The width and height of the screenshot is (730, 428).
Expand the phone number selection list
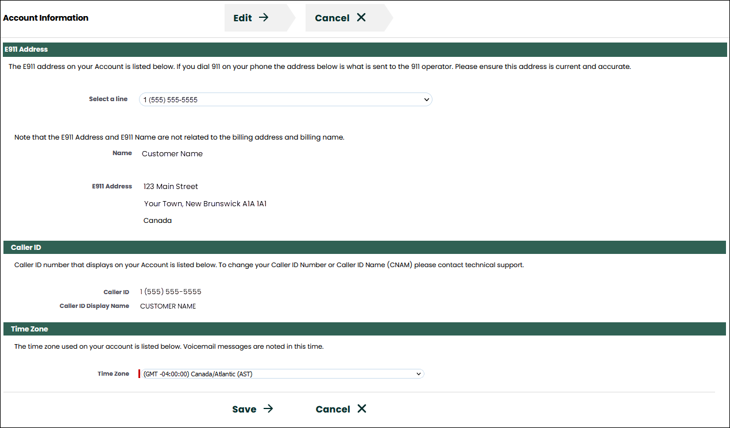(x=285, y=99)
